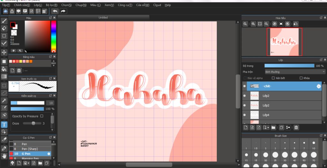Viewport: 327px width, 168px height.
Task: Check Opacity by Pressure option
Action: pyautogui.click(x=42, y=116)
